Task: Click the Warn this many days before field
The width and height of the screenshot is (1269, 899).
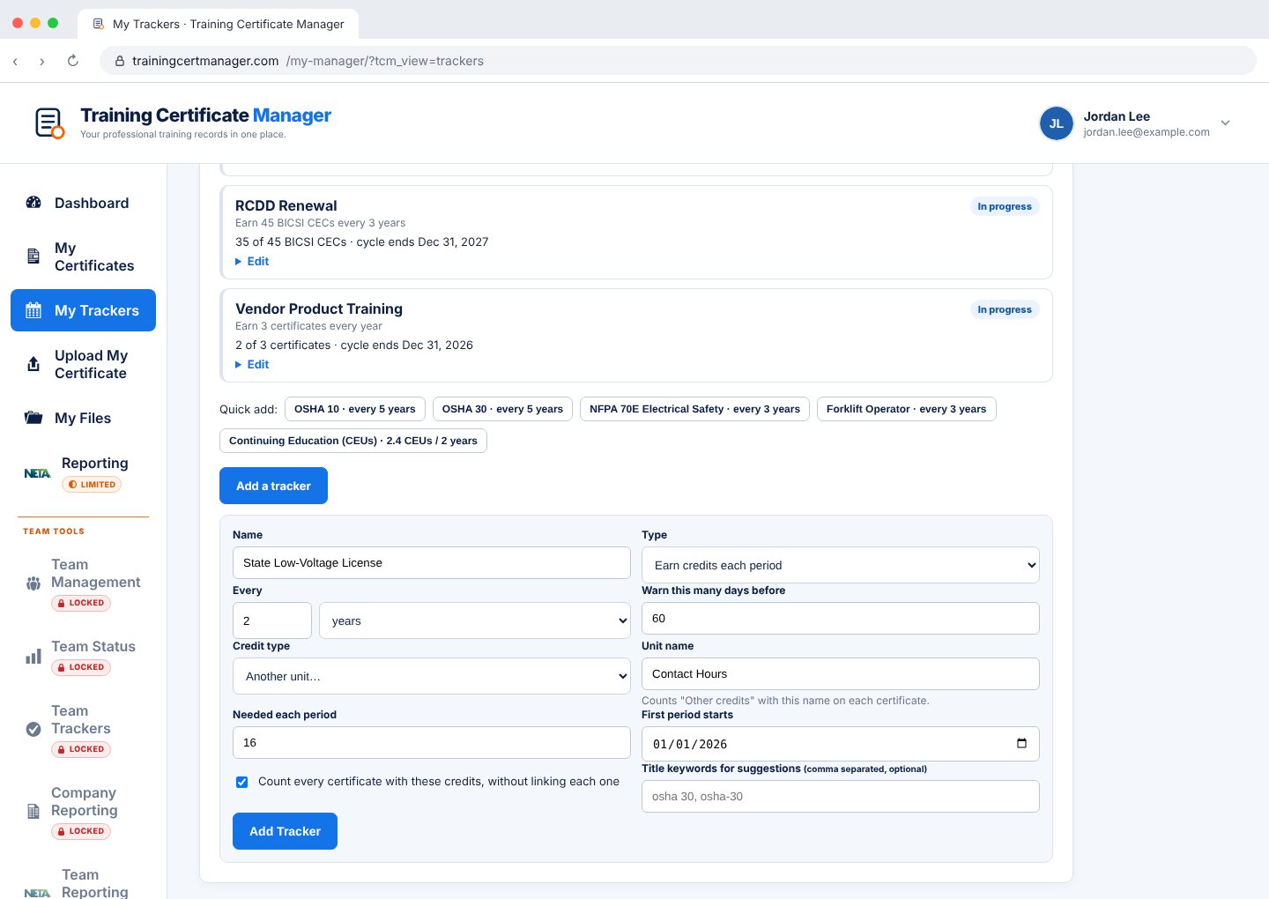Action: [x=841, y=618]
